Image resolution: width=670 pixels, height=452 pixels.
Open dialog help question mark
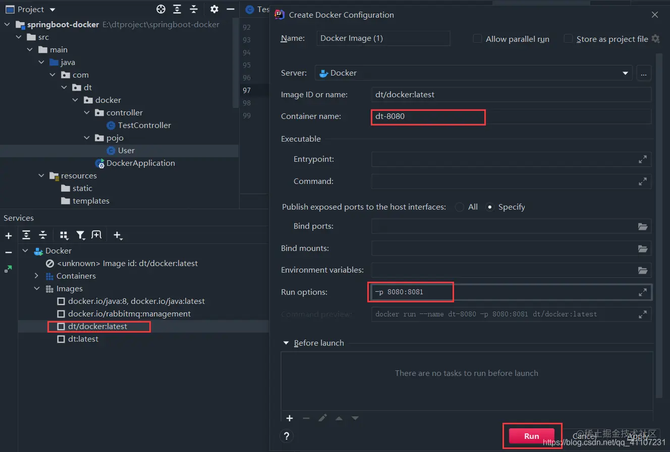(x=287, y=436)
